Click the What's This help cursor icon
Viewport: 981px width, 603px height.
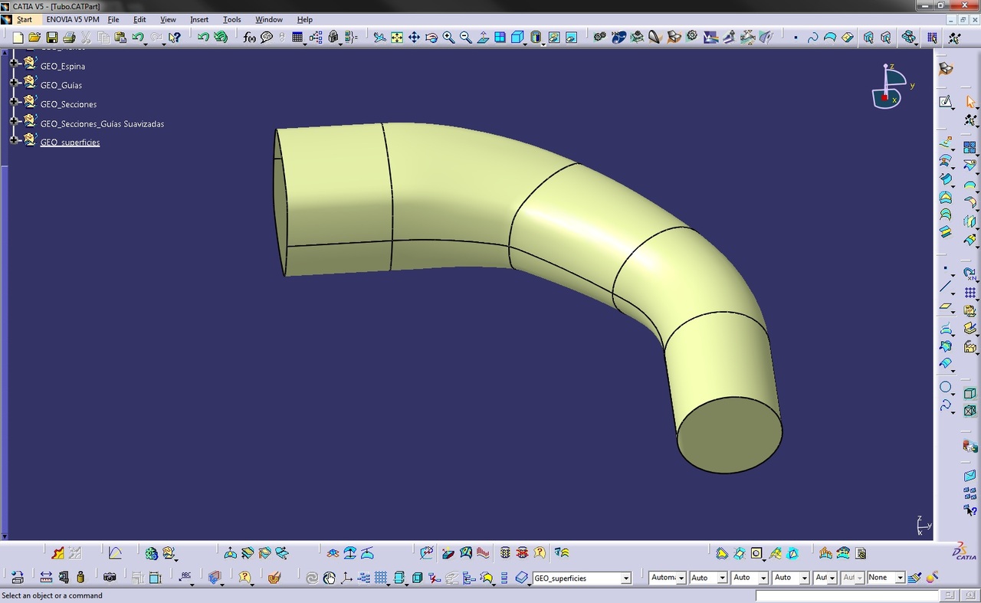coord(175,37)
